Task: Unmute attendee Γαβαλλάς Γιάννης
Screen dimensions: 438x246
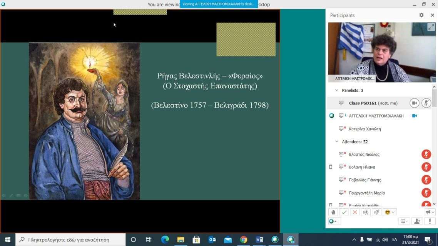Action: [426, 180]
